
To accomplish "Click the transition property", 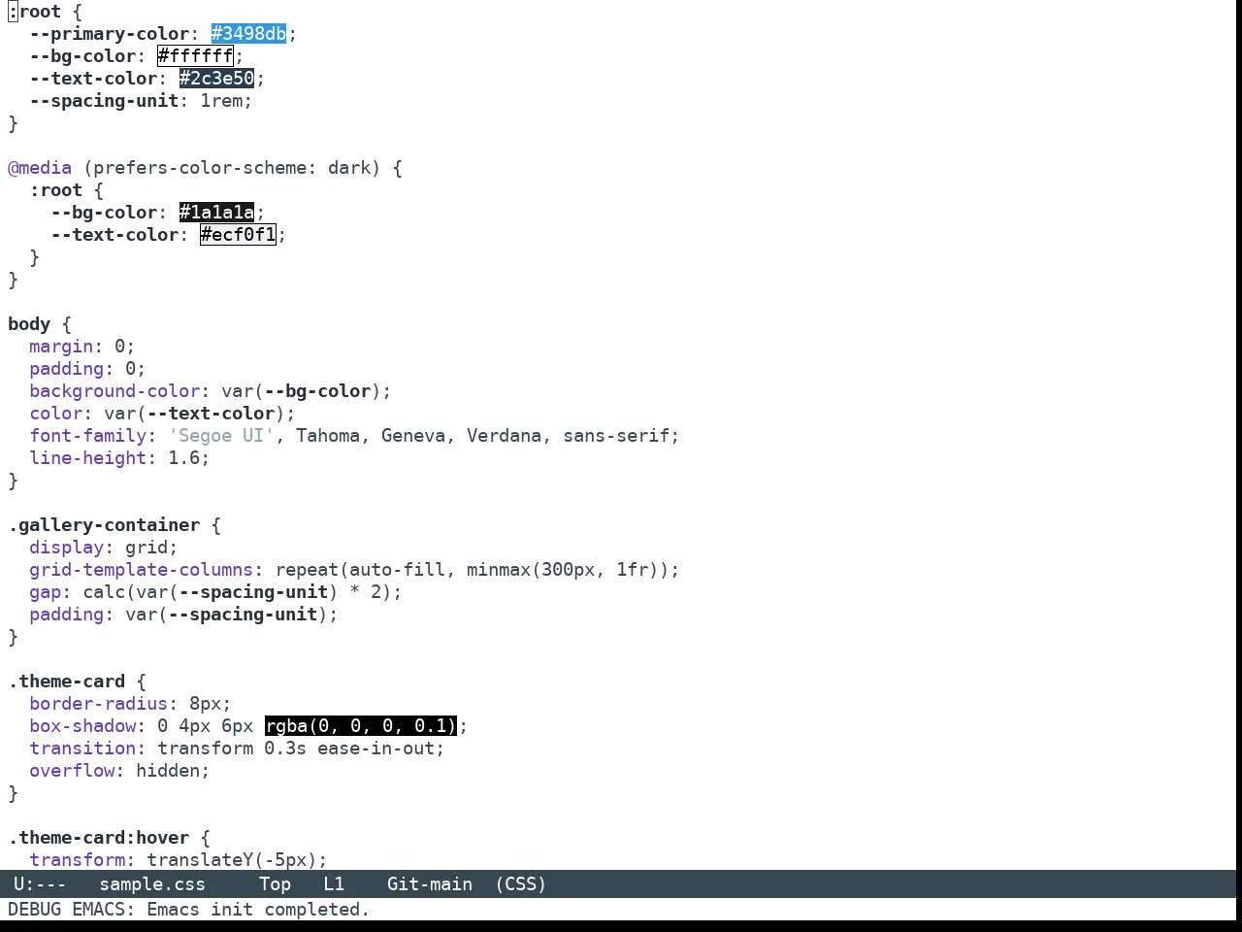I will 82,748.
